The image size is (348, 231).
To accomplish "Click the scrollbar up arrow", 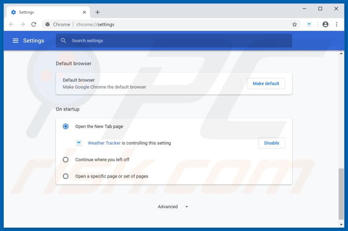I will [341, 54].
